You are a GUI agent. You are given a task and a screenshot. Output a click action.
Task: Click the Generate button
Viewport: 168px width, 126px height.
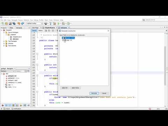pyautogui.click(x=94, y=93)
